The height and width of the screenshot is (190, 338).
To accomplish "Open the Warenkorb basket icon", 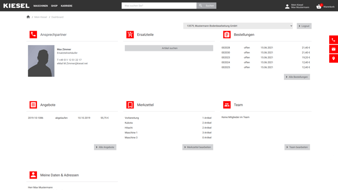I will (x=319, y=6).
